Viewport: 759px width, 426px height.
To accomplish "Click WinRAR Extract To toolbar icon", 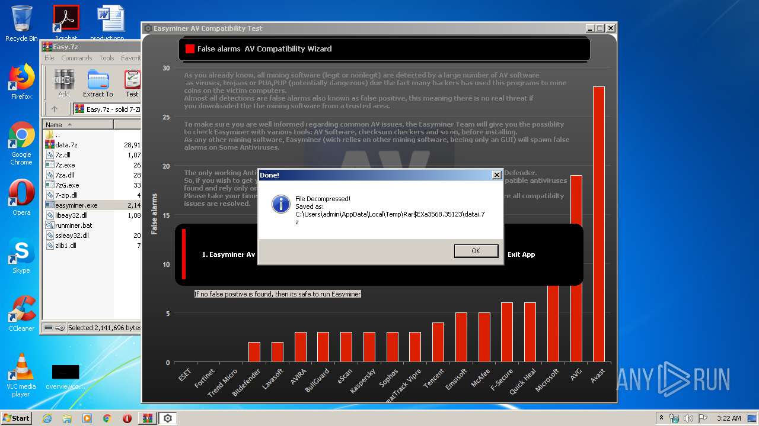I will click(98, 83).
